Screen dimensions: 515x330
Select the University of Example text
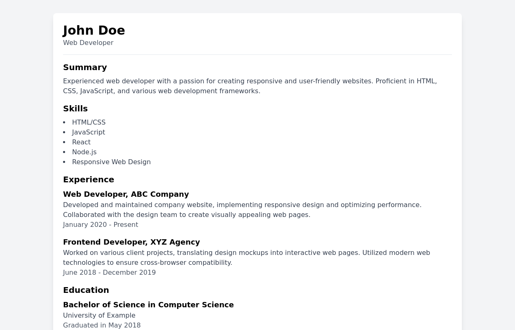99,316
